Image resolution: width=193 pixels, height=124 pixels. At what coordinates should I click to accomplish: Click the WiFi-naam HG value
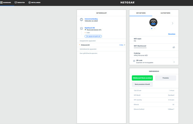point(135,41)
